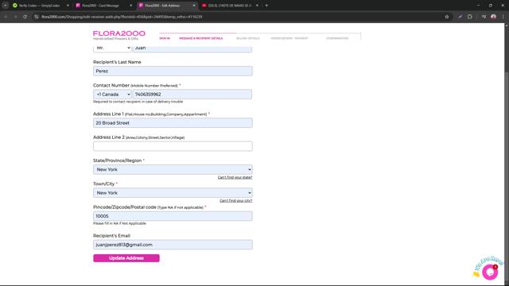This screenshot has height=286, width=509.
Task: View site information icon in address bar
Action: point(37,17)
